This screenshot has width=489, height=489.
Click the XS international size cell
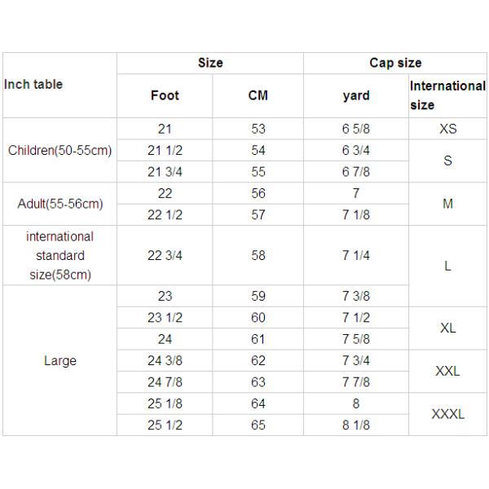click(447, 129)
